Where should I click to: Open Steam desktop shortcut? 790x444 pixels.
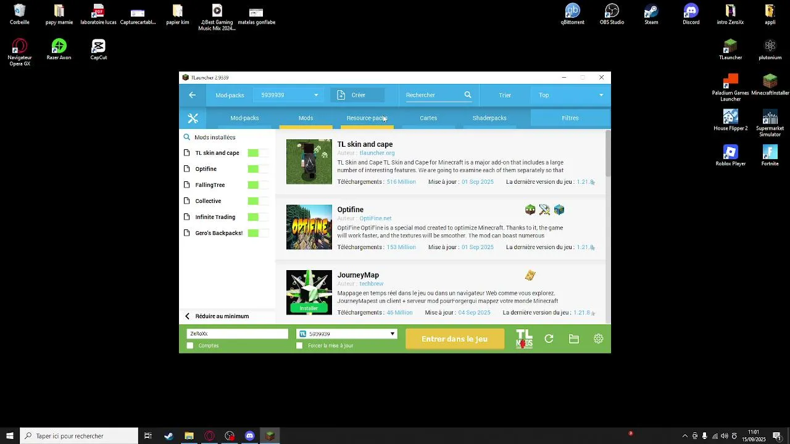pyautogui.click(x=651, y=15)
